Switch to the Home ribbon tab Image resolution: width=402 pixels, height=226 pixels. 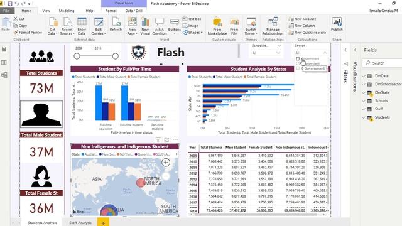point(26,11)
